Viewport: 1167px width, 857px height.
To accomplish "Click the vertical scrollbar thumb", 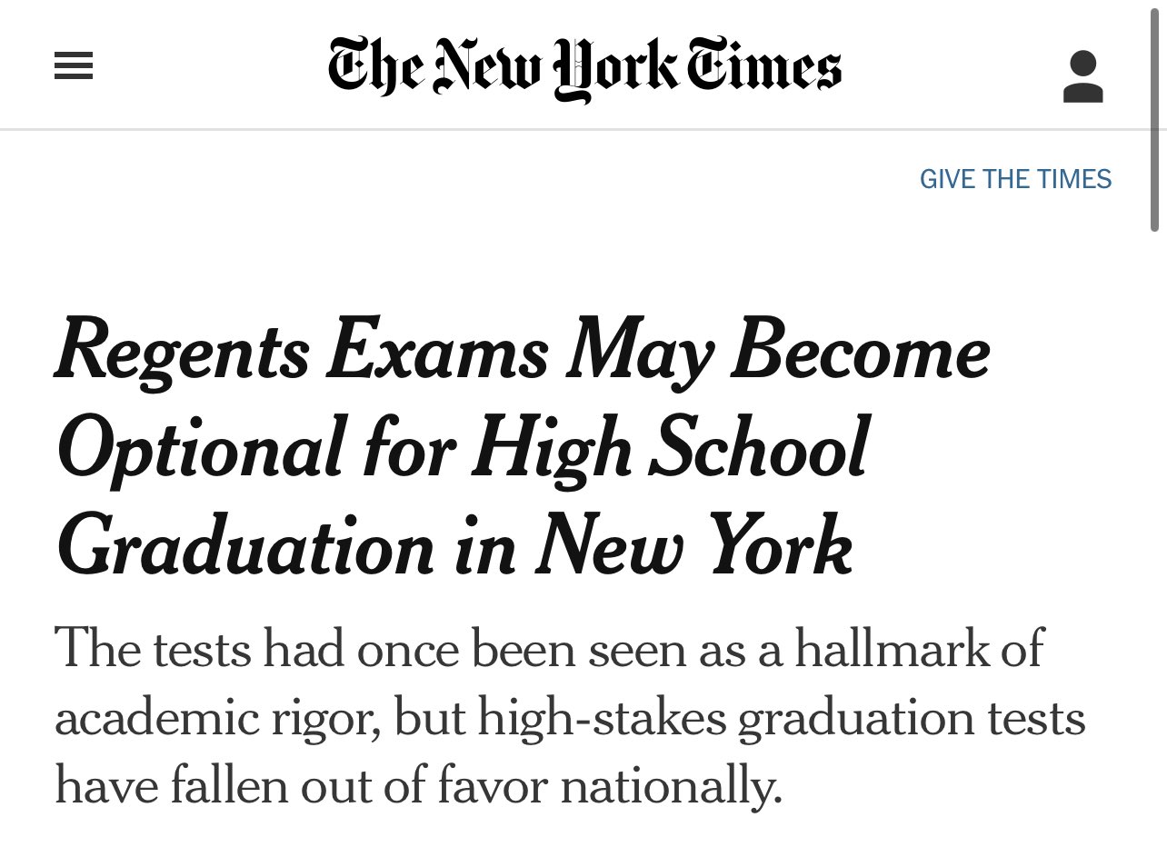I will coord(1154,116).
